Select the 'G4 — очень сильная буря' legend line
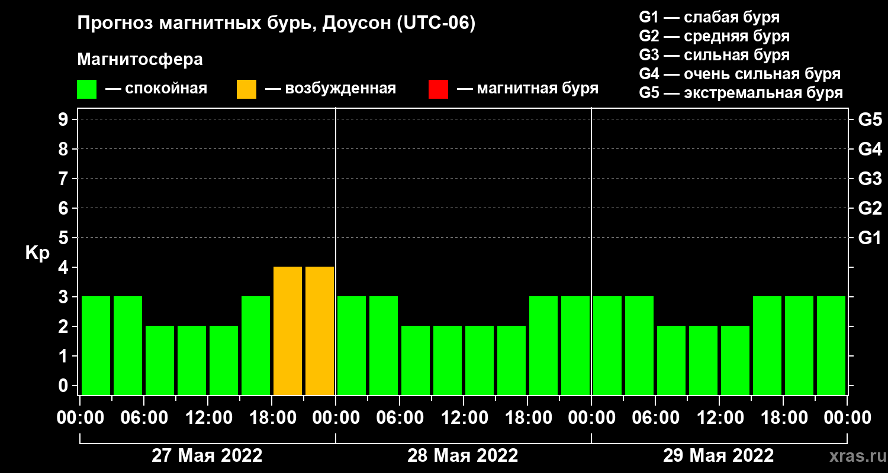 740,74
